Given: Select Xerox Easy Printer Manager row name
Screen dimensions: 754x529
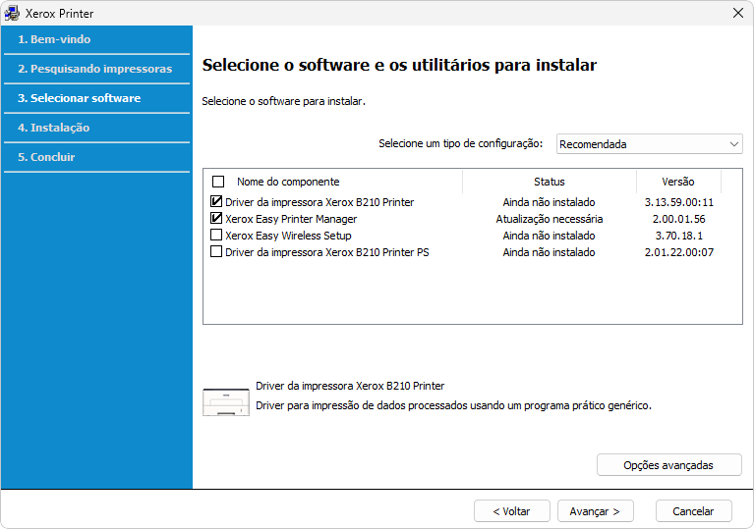Looking at the screenshot, I should [x=291, y=219].
